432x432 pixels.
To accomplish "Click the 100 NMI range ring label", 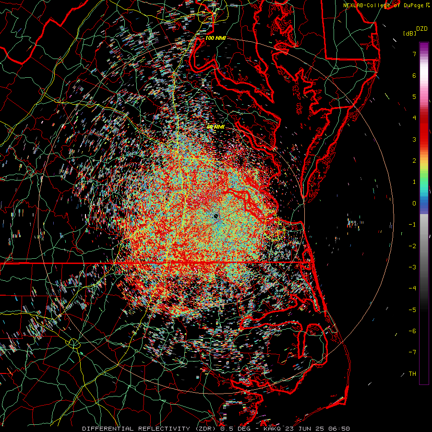I will click(x=216, y=38).
